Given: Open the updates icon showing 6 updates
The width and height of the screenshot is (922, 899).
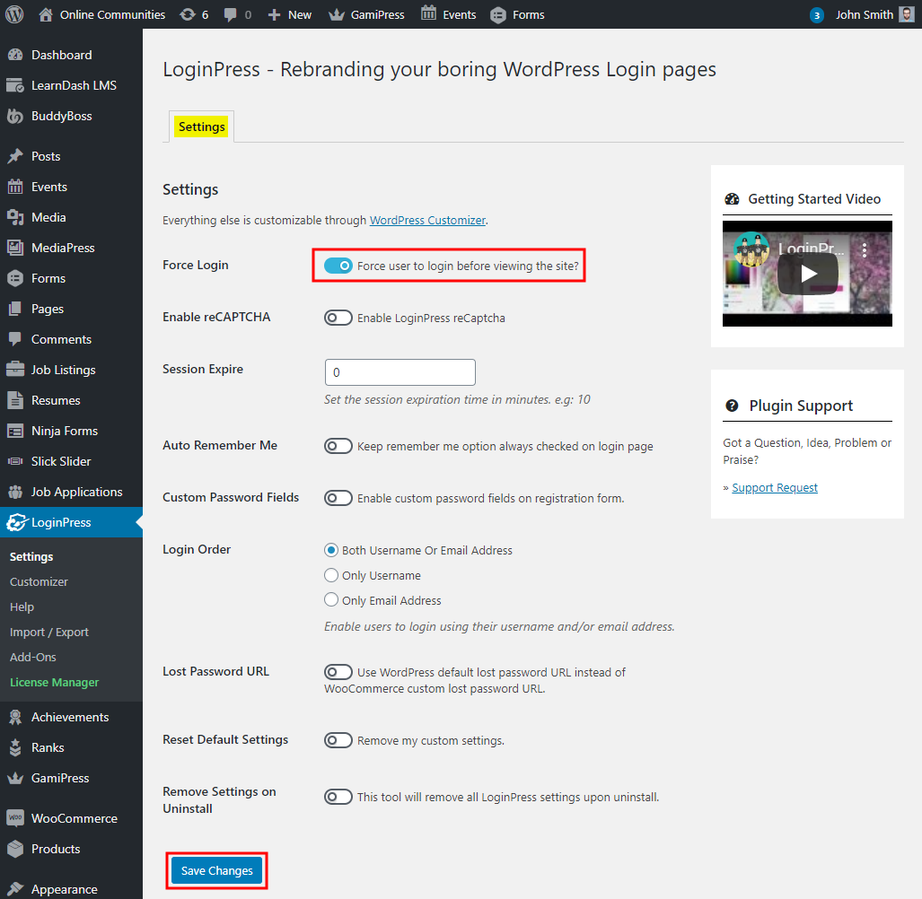Looking at the screenshot, I should pyautogui.click(x=189, y=13).
